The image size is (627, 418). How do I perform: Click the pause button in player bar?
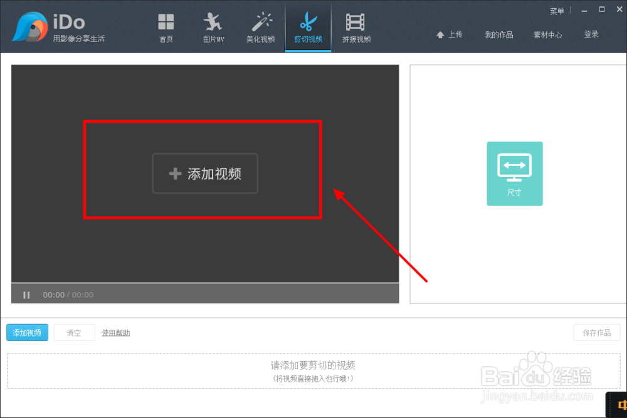(x=26, y=295)
